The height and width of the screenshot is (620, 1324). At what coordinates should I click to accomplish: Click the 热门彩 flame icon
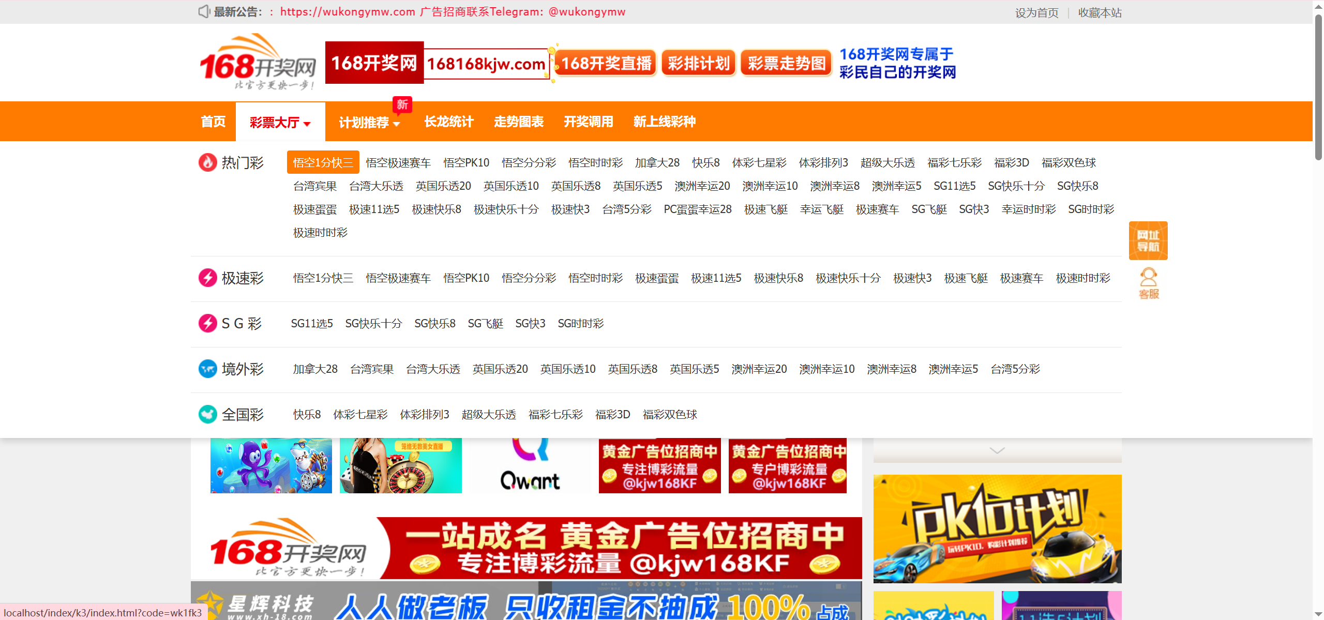[207, 162]
